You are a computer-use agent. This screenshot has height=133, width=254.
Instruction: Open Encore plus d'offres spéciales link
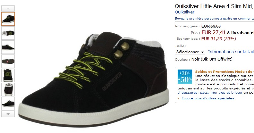(x=208, y=98)
